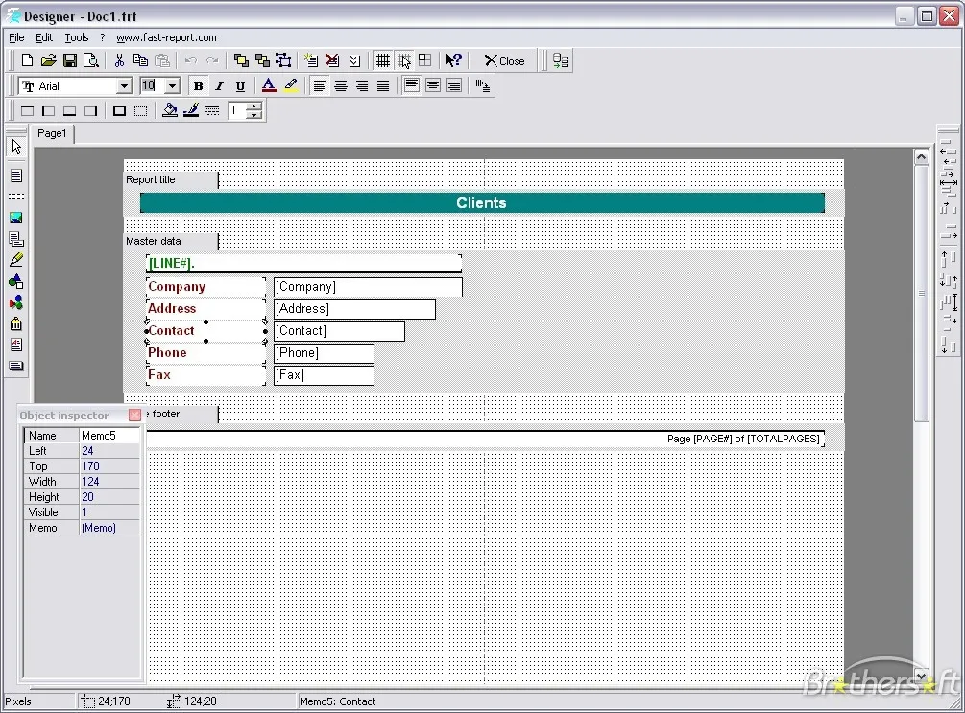The width and height of the screenshot is (965, 713).
Task: Toggle Underline formatting
Action: coord(240,86)
